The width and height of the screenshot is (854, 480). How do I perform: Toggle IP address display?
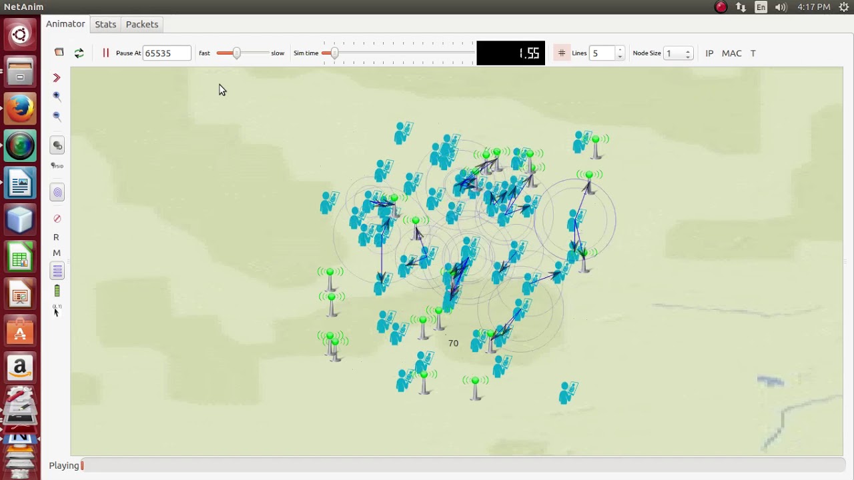(709, 53)
